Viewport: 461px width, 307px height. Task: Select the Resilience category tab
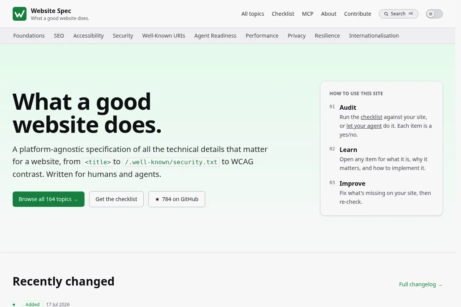tap(327, 36)
